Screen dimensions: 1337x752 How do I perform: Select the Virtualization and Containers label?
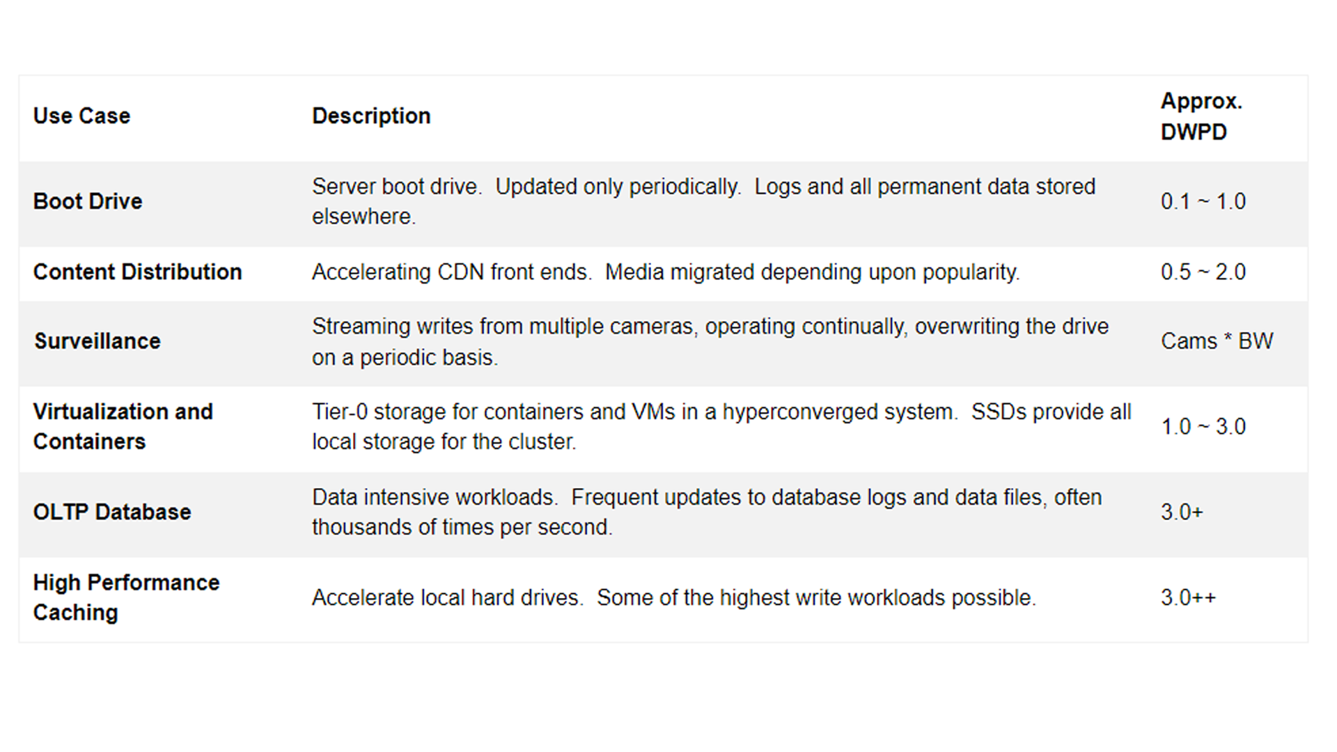pos(123,426)
